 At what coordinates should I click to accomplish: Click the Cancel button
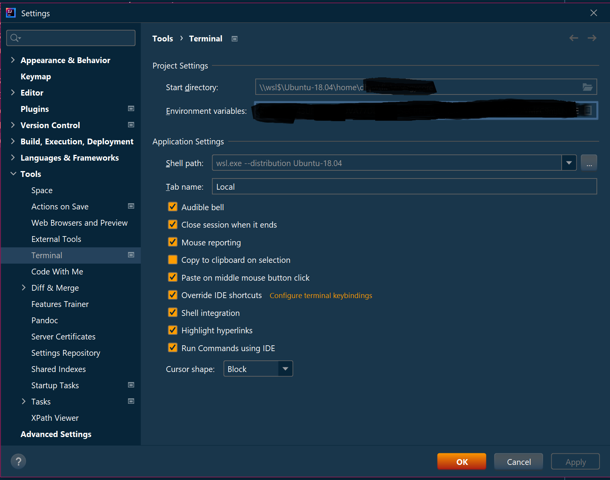(519, 461)
